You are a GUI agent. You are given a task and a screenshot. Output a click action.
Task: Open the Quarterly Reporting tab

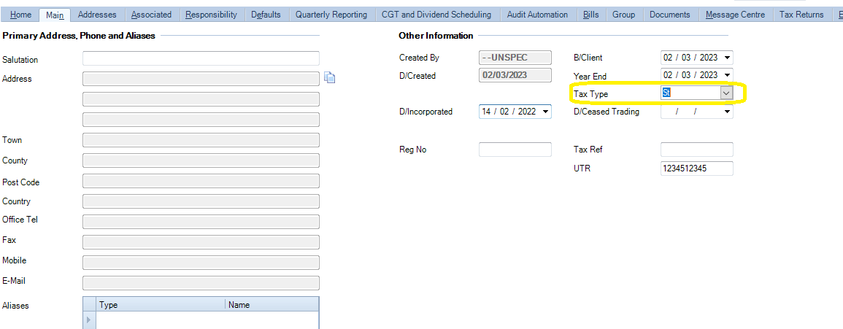pos(331,15)
